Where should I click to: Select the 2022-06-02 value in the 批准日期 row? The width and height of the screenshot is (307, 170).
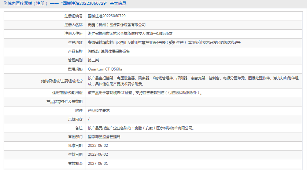point(98,146)
